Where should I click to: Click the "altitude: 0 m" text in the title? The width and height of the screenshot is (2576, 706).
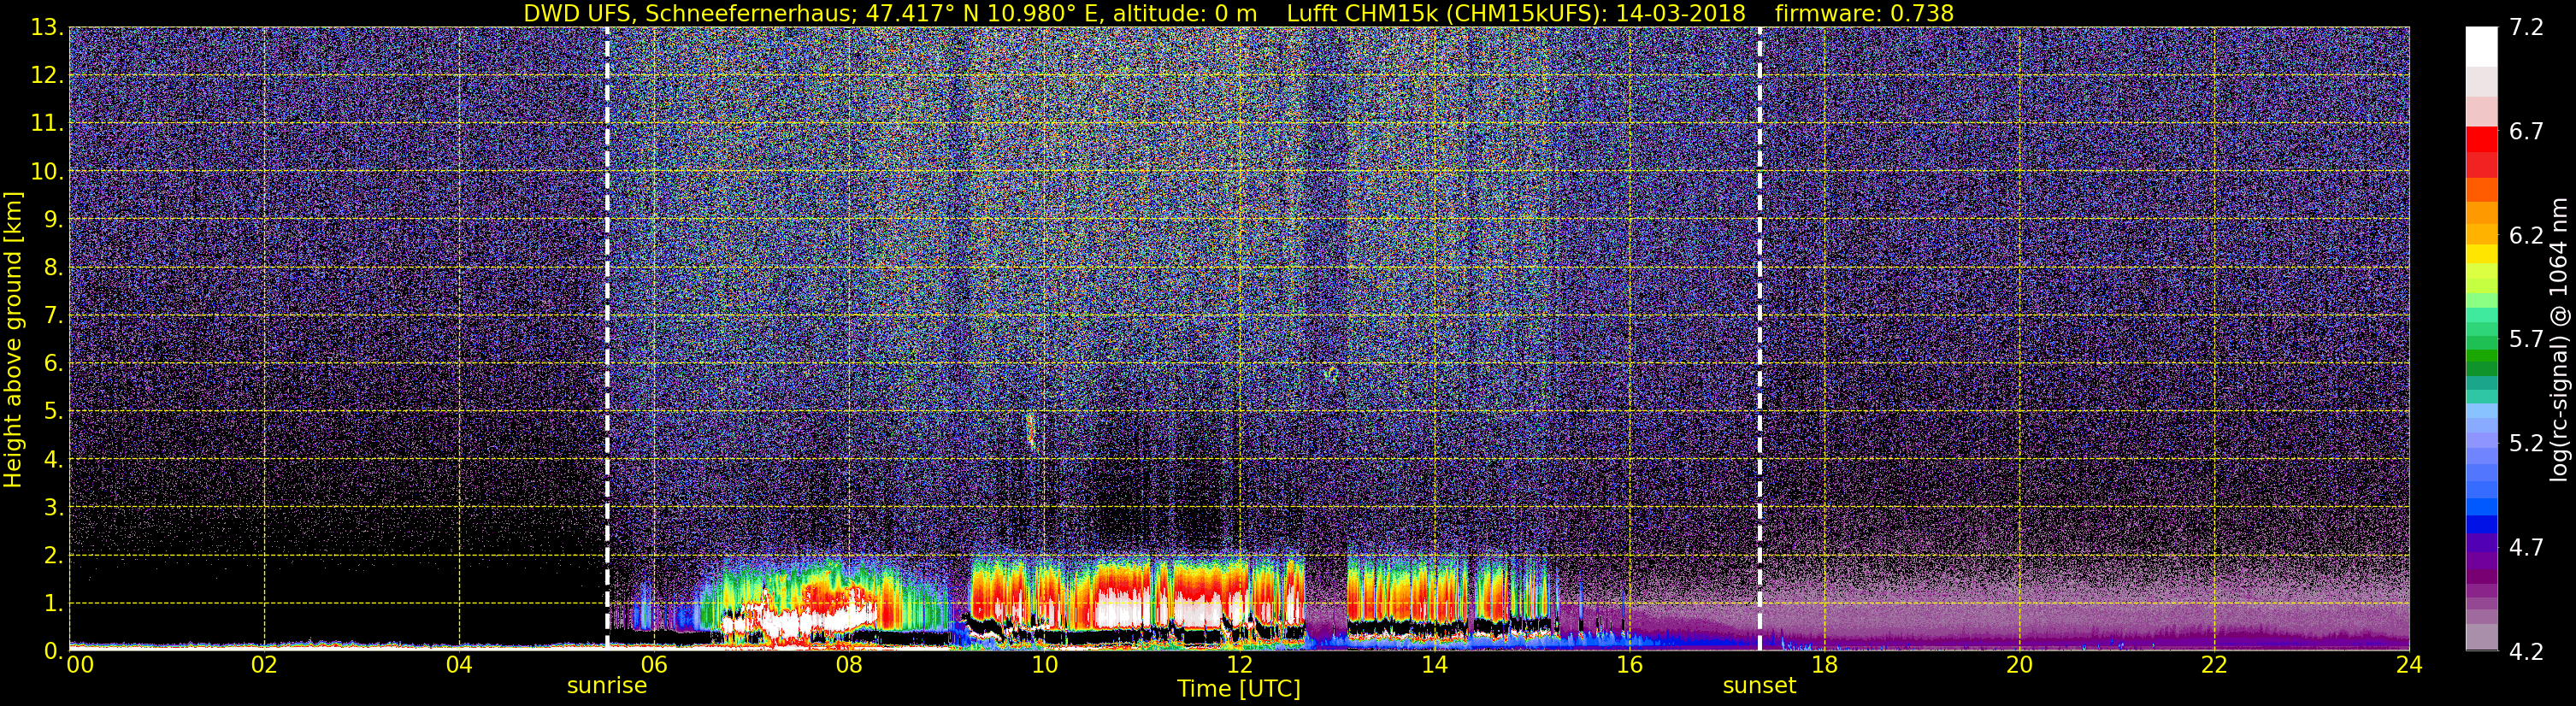[1185, 13]
